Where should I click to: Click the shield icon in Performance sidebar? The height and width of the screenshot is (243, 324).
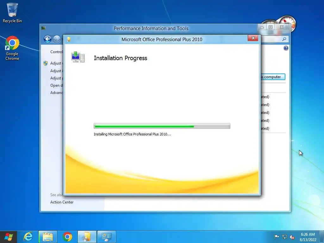[x=46, y=63]
